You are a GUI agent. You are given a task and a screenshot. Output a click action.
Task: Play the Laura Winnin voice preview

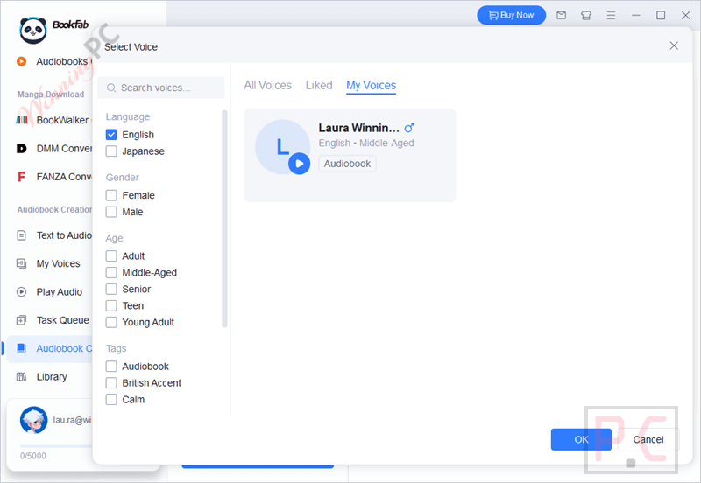click(299, 164)
